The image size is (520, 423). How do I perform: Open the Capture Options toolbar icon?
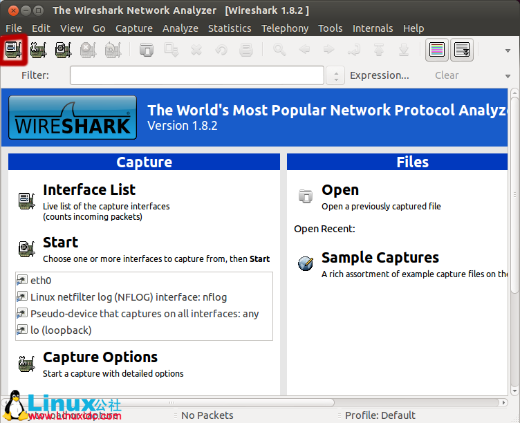click(x=39, y=50)
